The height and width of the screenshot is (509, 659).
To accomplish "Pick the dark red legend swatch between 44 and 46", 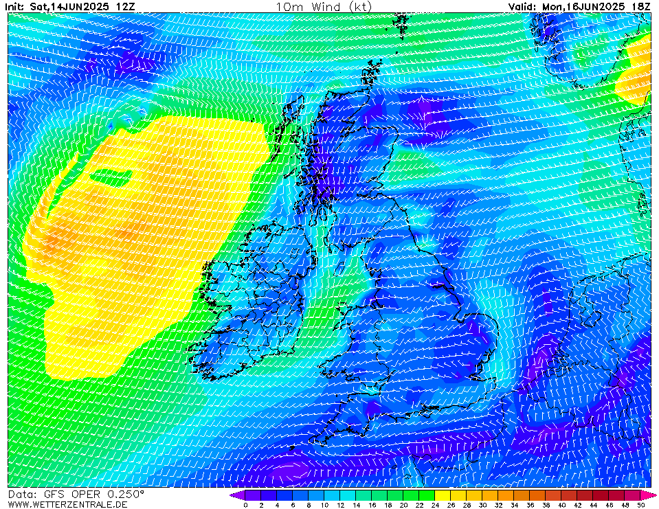I will click(x=601, y=495).
